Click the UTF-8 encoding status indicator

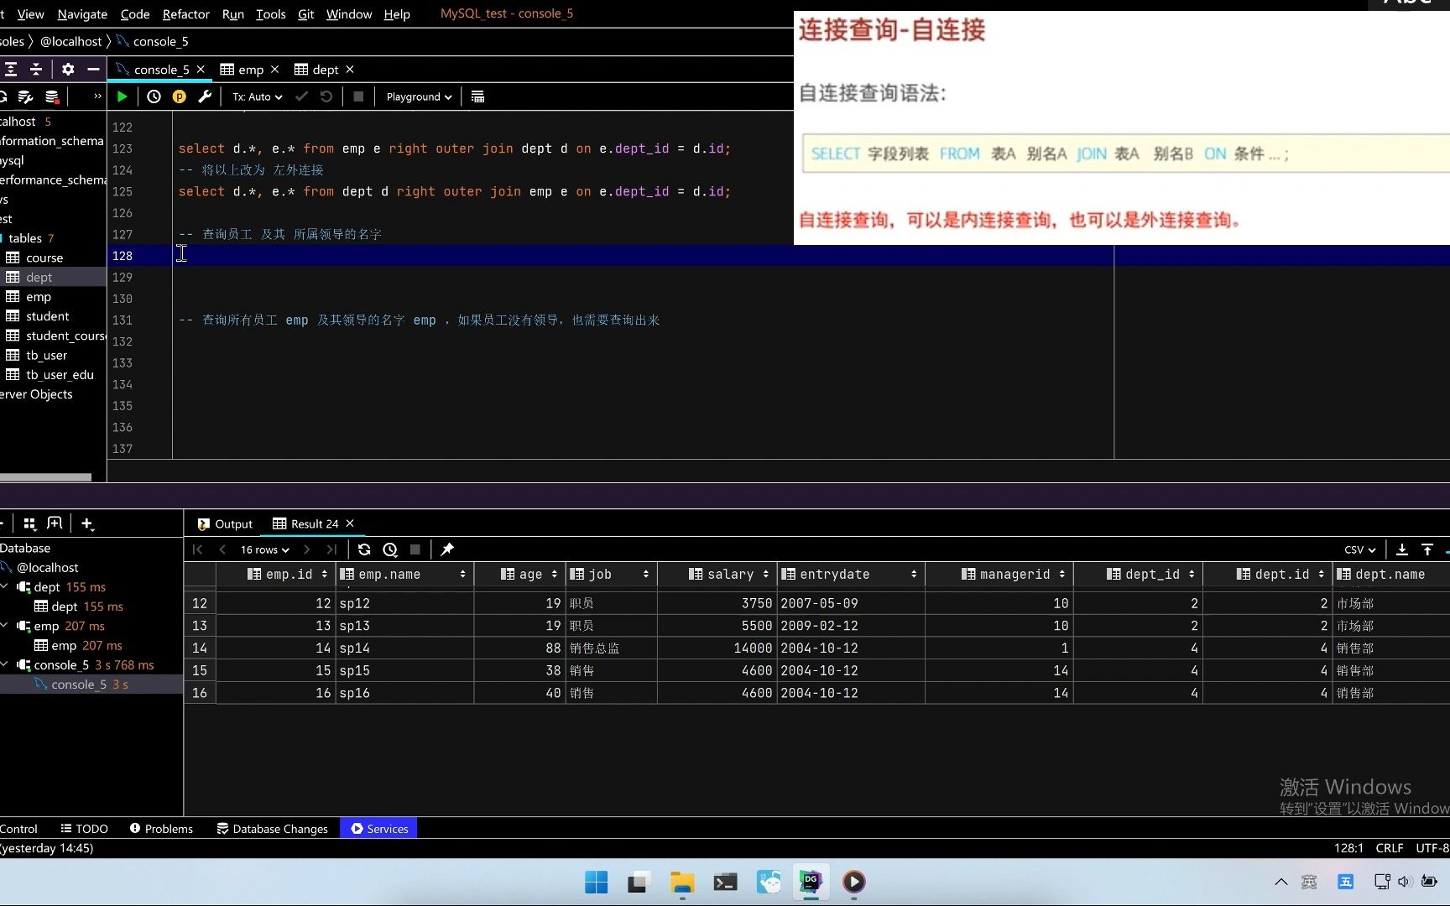tap(1432, 848)
